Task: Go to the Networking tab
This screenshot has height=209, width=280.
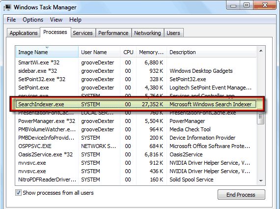Action: pos(147,33)
